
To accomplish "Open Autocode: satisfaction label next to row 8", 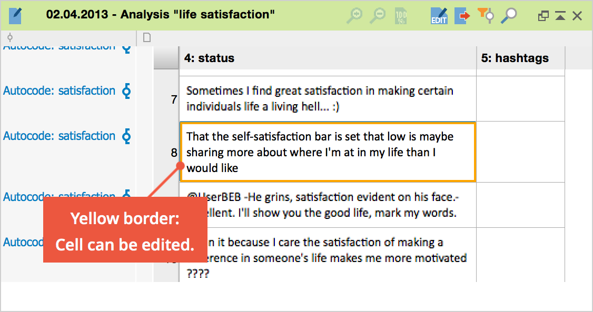I will point(59,136).
